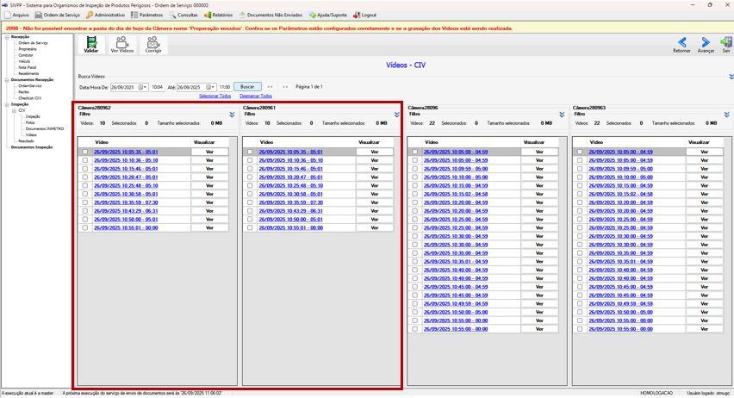The width and height of the screenshot is (734, 398).
Task: Open Ajuda/Suporte help menu
Action: (328, 15)
